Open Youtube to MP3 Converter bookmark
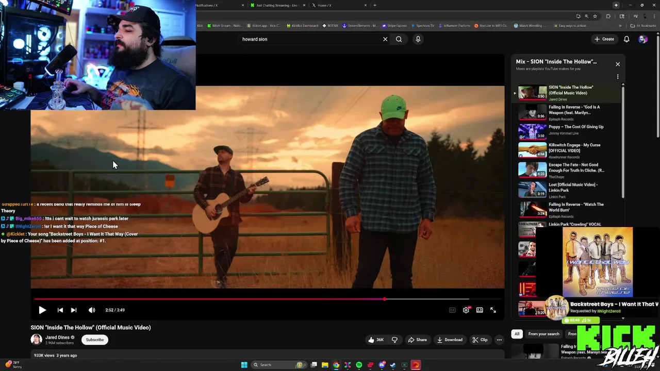Image resolution: width=660 pixels, height=371 pixels. click(x=491, y=26)
